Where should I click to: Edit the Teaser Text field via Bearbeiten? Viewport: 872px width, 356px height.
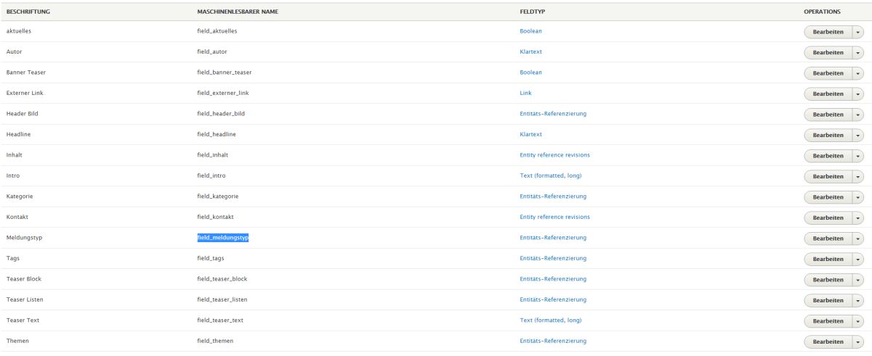828,321
